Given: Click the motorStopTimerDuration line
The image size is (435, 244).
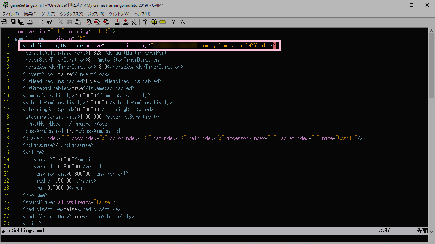Looking at the screenshot, I should (x=92, y=60).
